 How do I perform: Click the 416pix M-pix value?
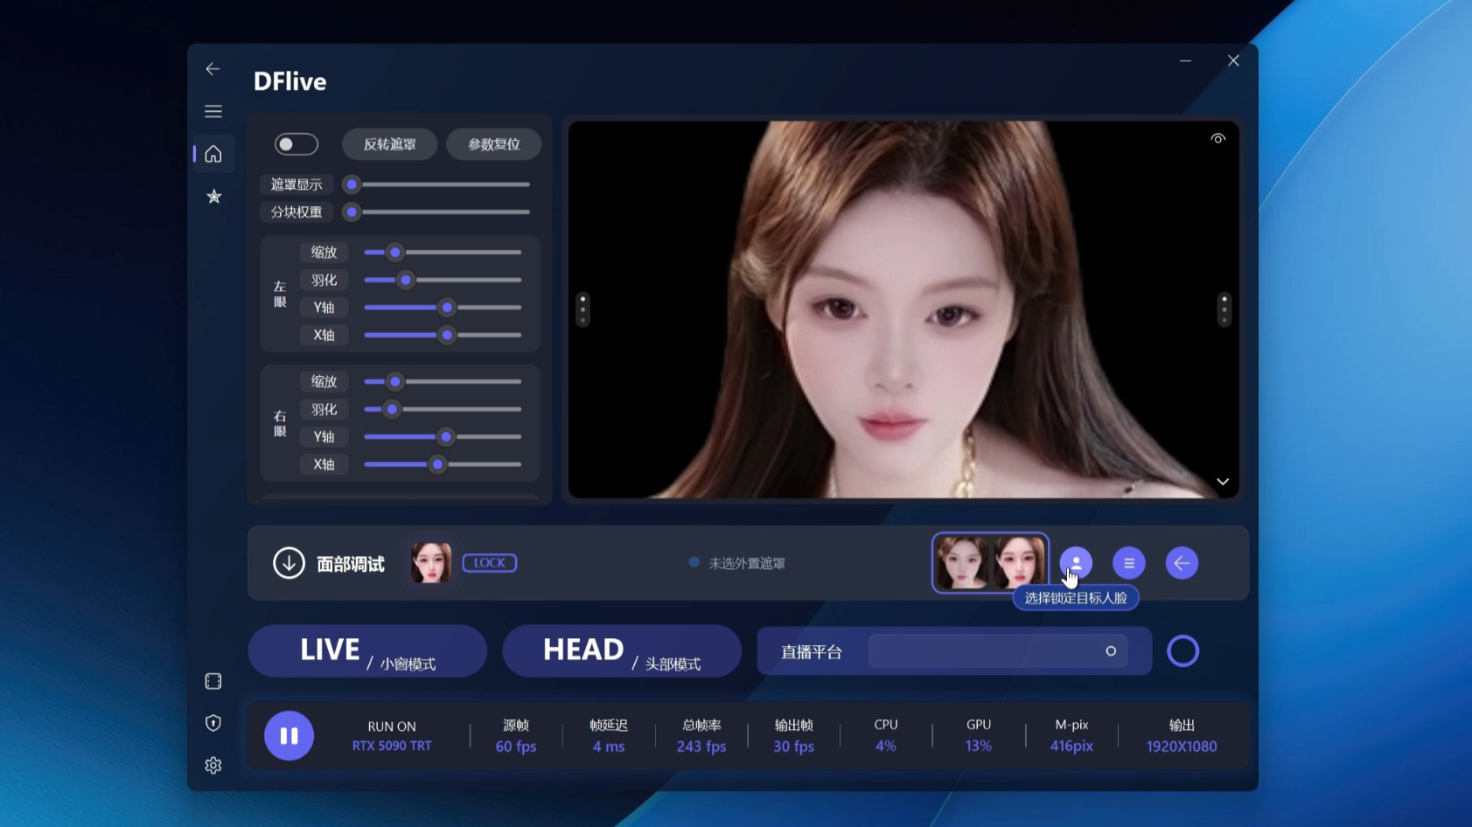tap(1071, 747)
